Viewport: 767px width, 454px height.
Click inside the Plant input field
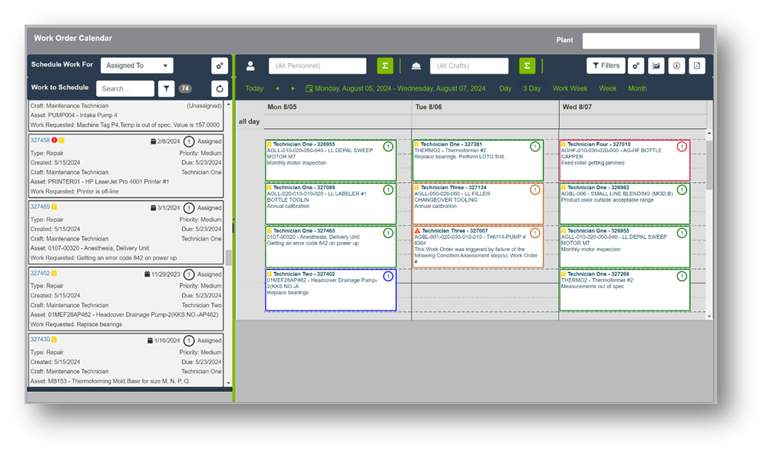point(641,40)
